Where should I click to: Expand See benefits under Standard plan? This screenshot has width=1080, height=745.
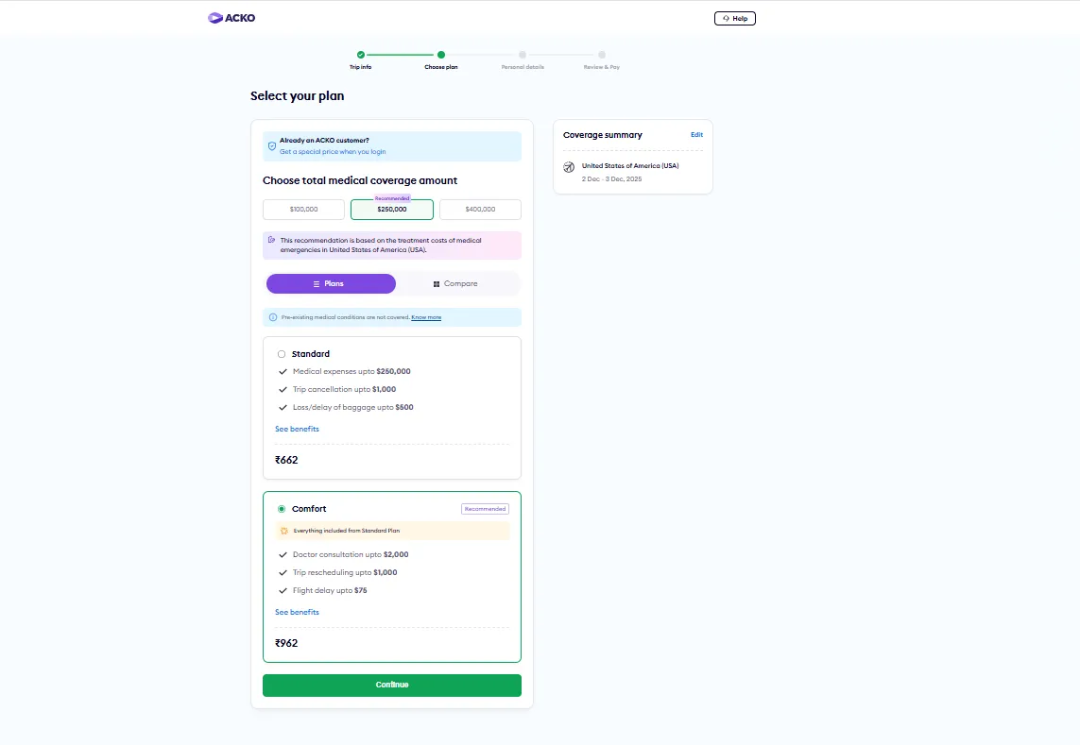pos(297,429)
